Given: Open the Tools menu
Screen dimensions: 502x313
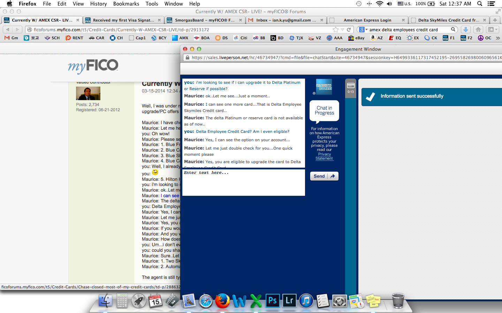Looking at the screenshot, I should 152,4.
